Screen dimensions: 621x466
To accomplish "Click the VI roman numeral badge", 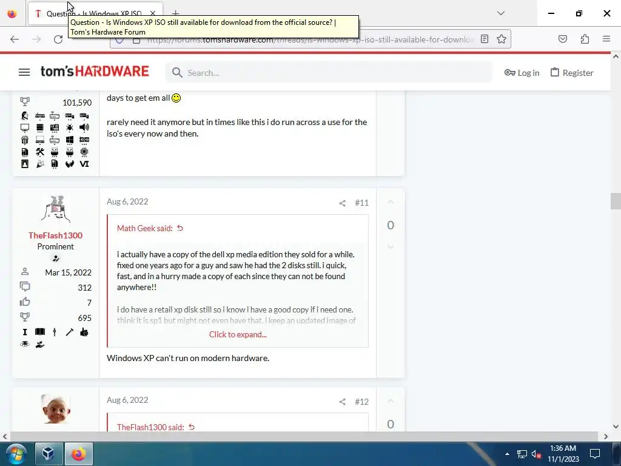I will pos(84,164).
